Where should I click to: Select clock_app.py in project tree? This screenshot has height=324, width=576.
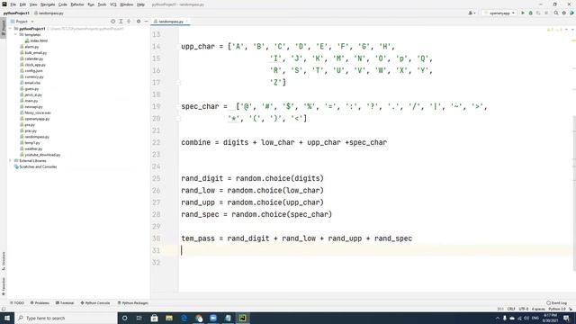pyautogui.click(x=32, y=65)
